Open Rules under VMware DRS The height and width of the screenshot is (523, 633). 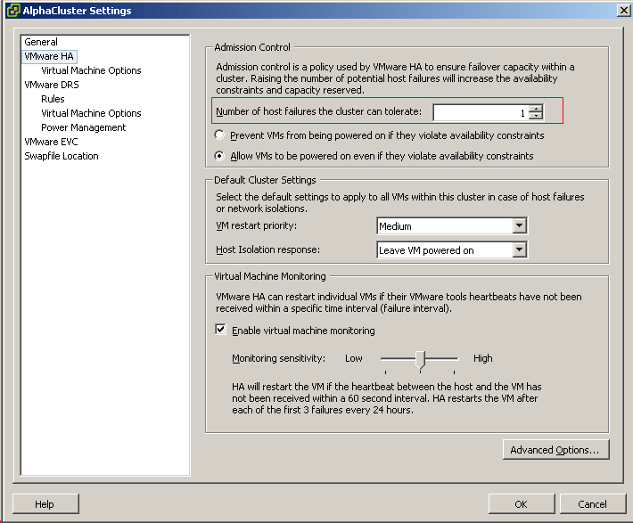tap(53, 99)
